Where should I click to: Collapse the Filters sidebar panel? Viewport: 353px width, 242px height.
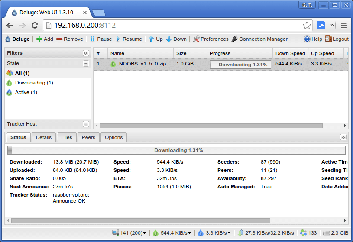pos(86,53)
